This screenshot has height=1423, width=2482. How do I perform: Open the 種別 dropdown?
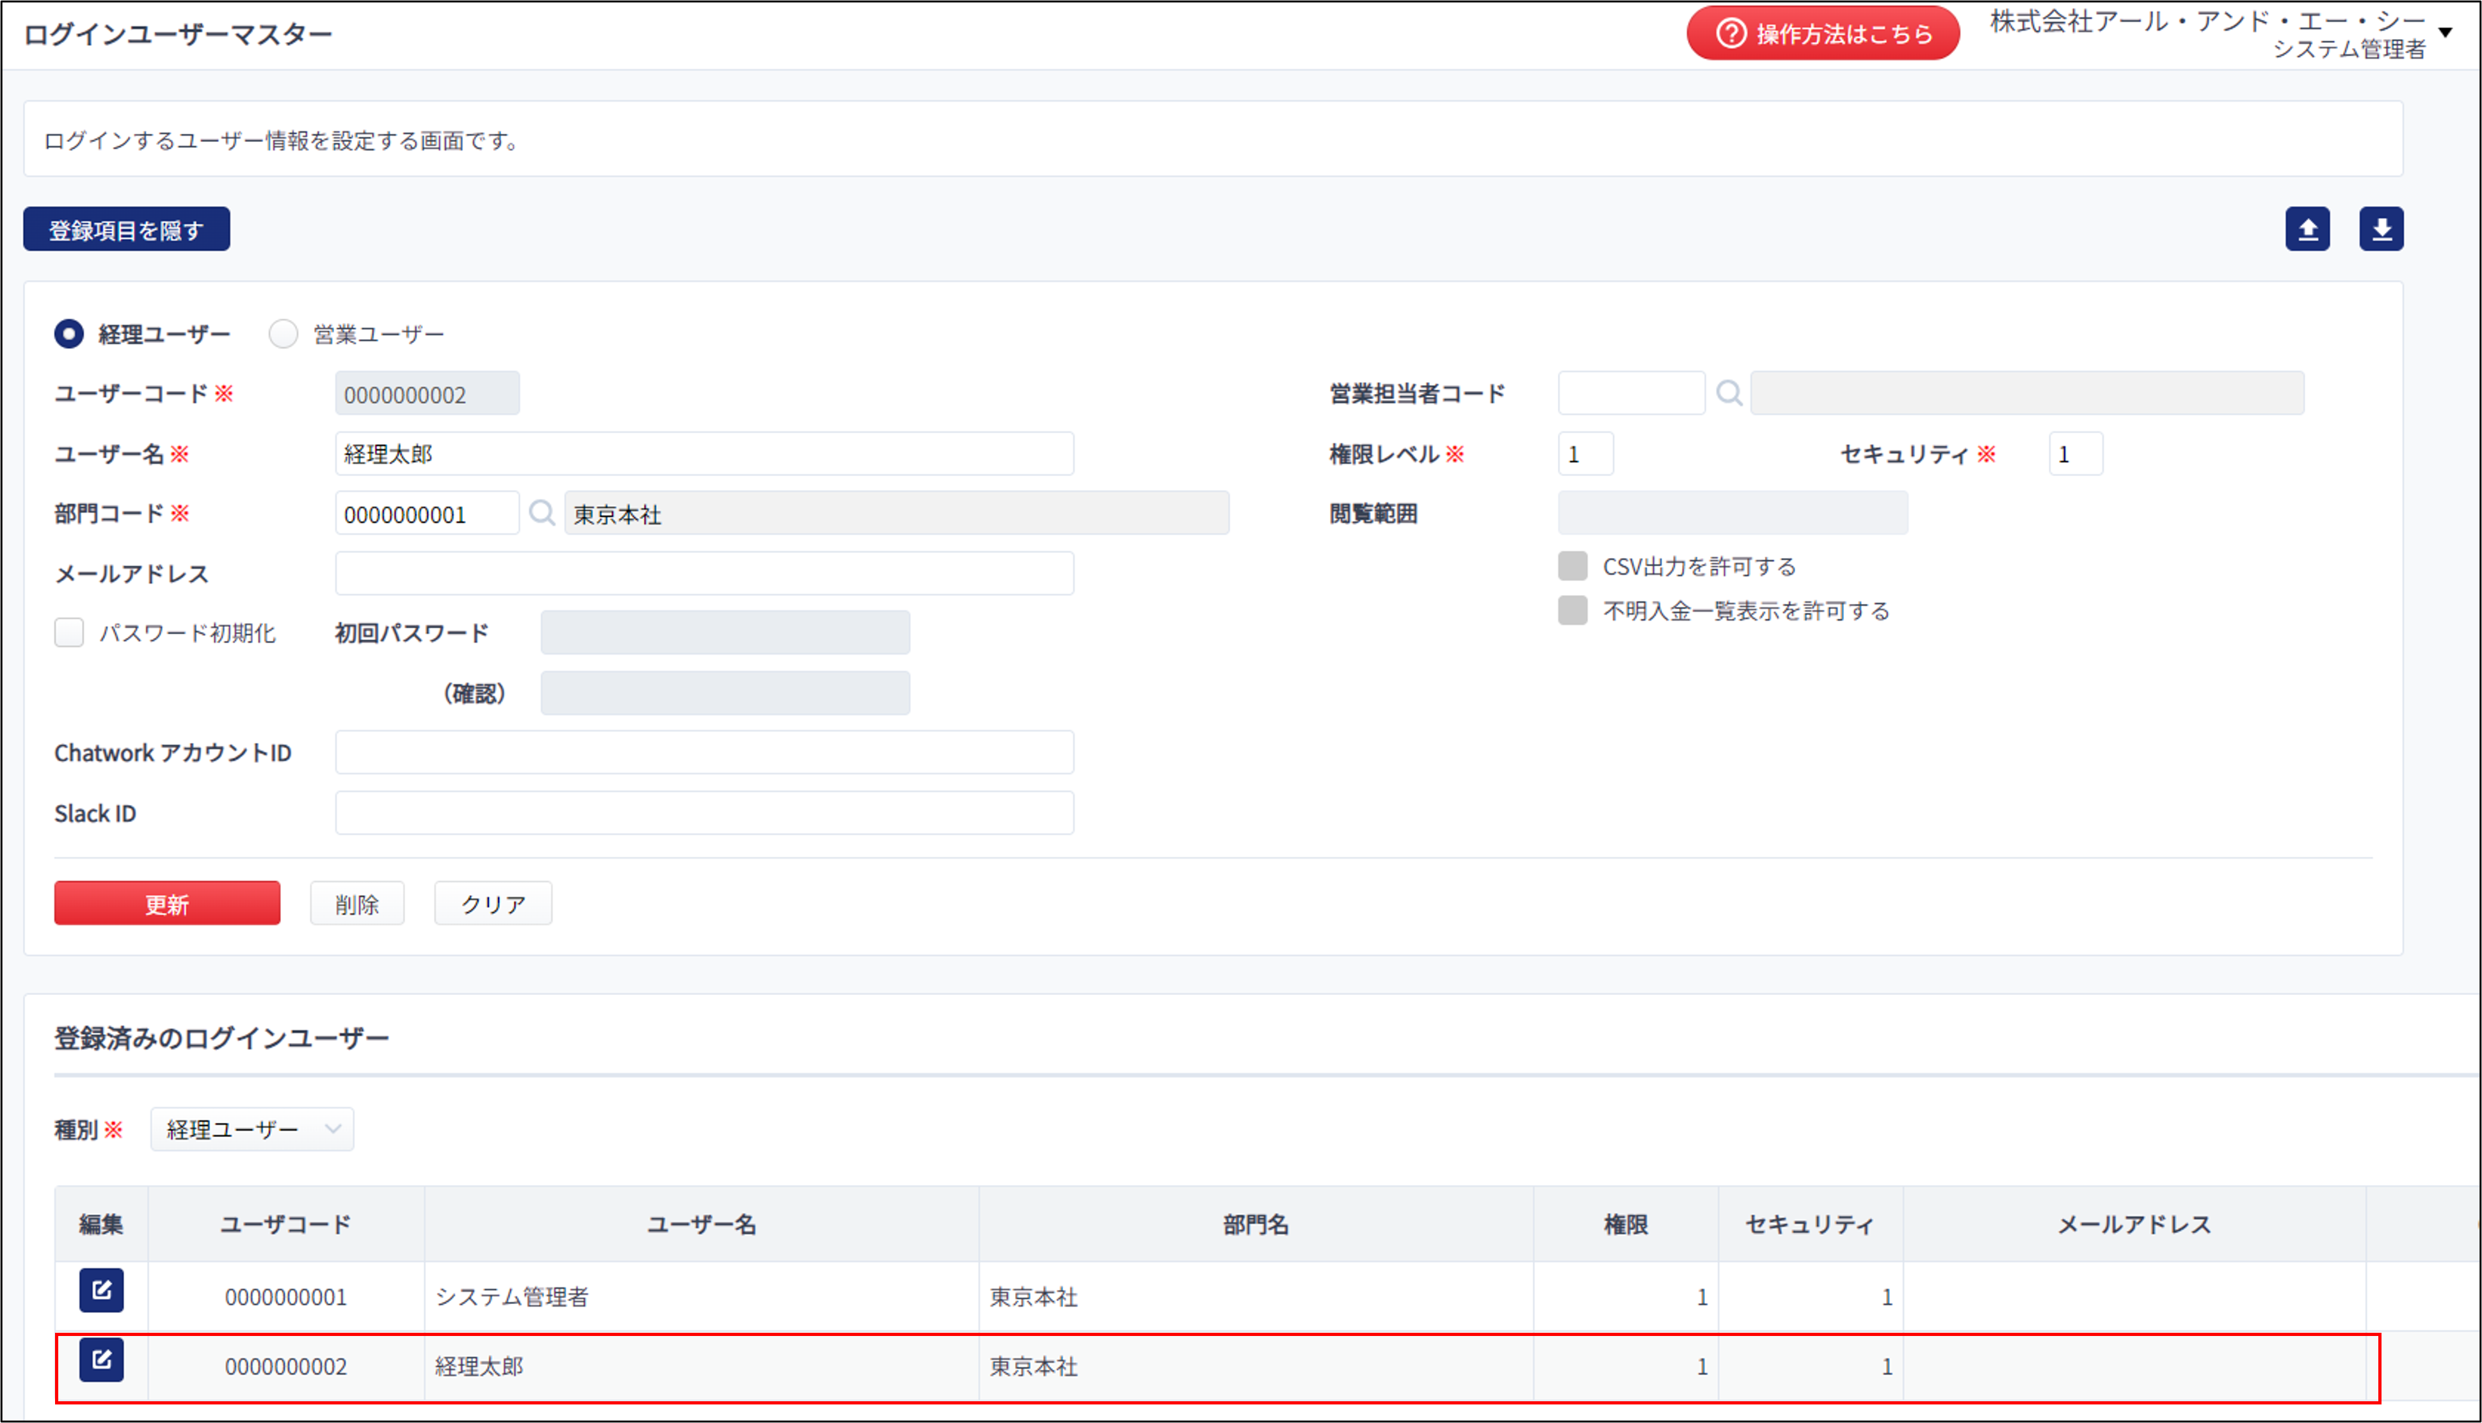(252, 1129)
